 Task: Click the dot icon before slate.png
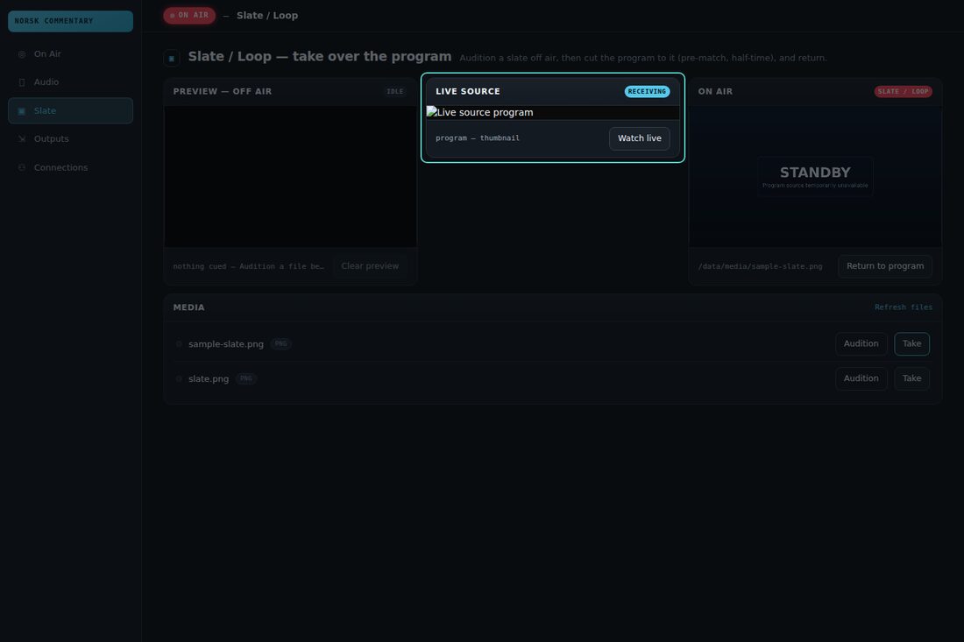pyautogui.click(x=179, y=379)
